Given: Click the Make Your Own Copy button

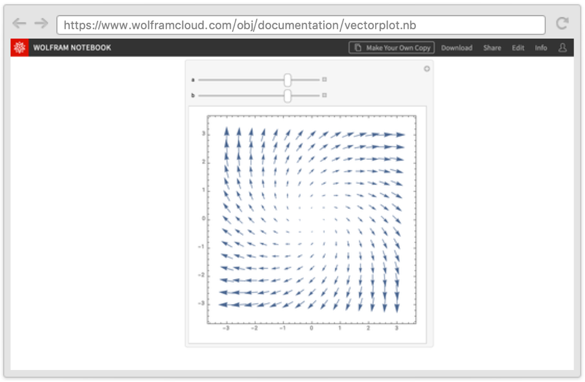Looking at the screenshot, I should (x=392, y=48).
